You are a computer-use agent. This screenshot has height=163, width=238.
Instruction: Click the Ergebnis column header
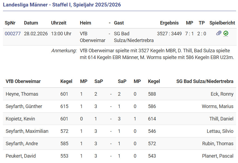(169, 23)
